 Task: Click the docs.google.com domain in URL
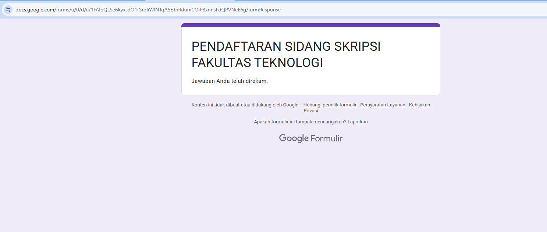[35, 10]
